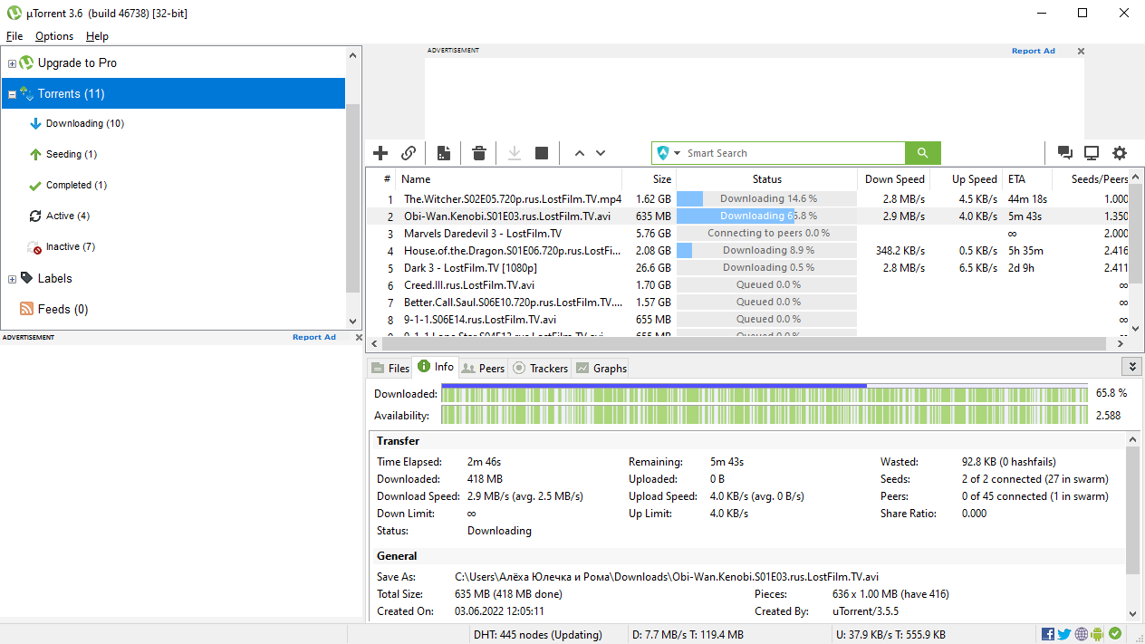Open the search provider shield dropdown
Image resolution: width=1145 pixels, height=644 pixels.
[669, 153]
